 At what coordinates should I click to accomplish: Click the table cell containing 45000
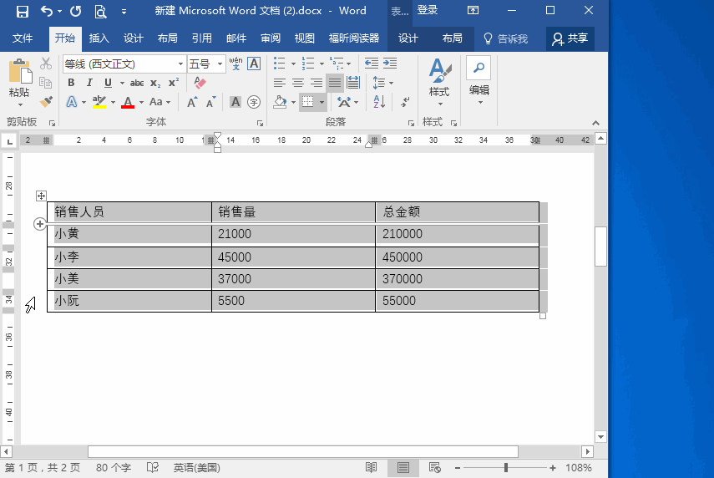click(x=293, y=257)
